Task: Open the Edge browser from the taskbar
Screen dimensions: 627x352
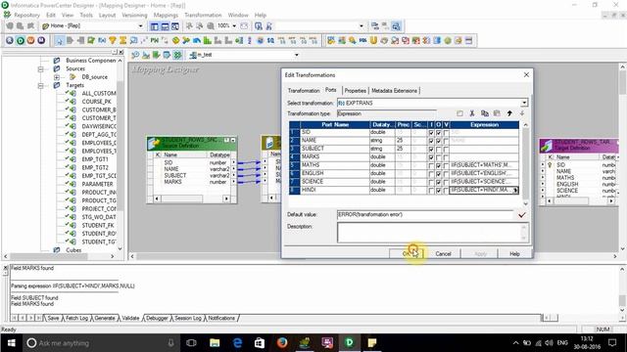Action: [237, 343]
